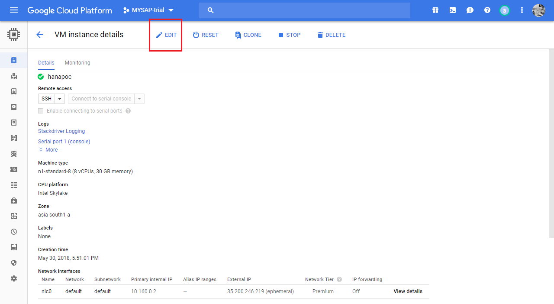Open the user account avatar

click(538, 10)
